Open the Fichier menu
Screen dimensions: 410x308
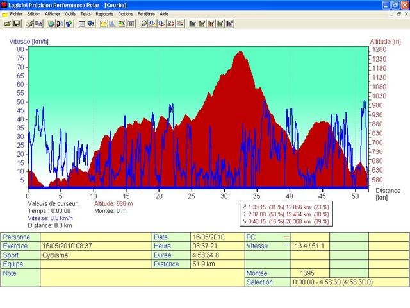pyautogui.click(x=16, y=14)
